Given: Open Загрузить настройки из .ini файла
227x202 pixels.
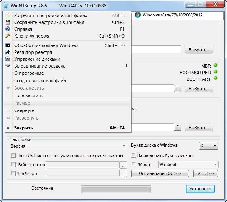Looking at the screenshot, I should (67, 16).
